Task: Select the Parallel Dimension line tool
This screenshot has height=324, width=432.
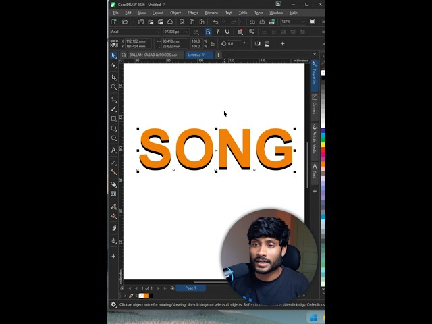Action: click(113, 163)
